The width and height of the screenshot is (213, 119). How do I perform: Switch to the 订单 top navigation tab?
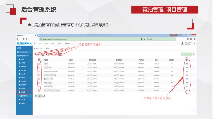pos(60,43)
